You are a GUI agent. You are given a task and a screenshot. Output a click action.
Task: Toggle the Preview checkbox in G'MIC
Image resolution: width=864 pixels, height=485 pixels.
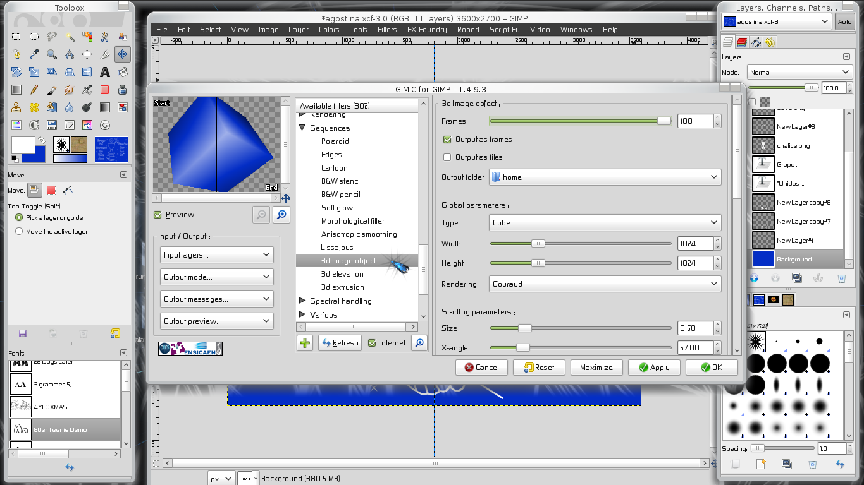click(158, 215)
